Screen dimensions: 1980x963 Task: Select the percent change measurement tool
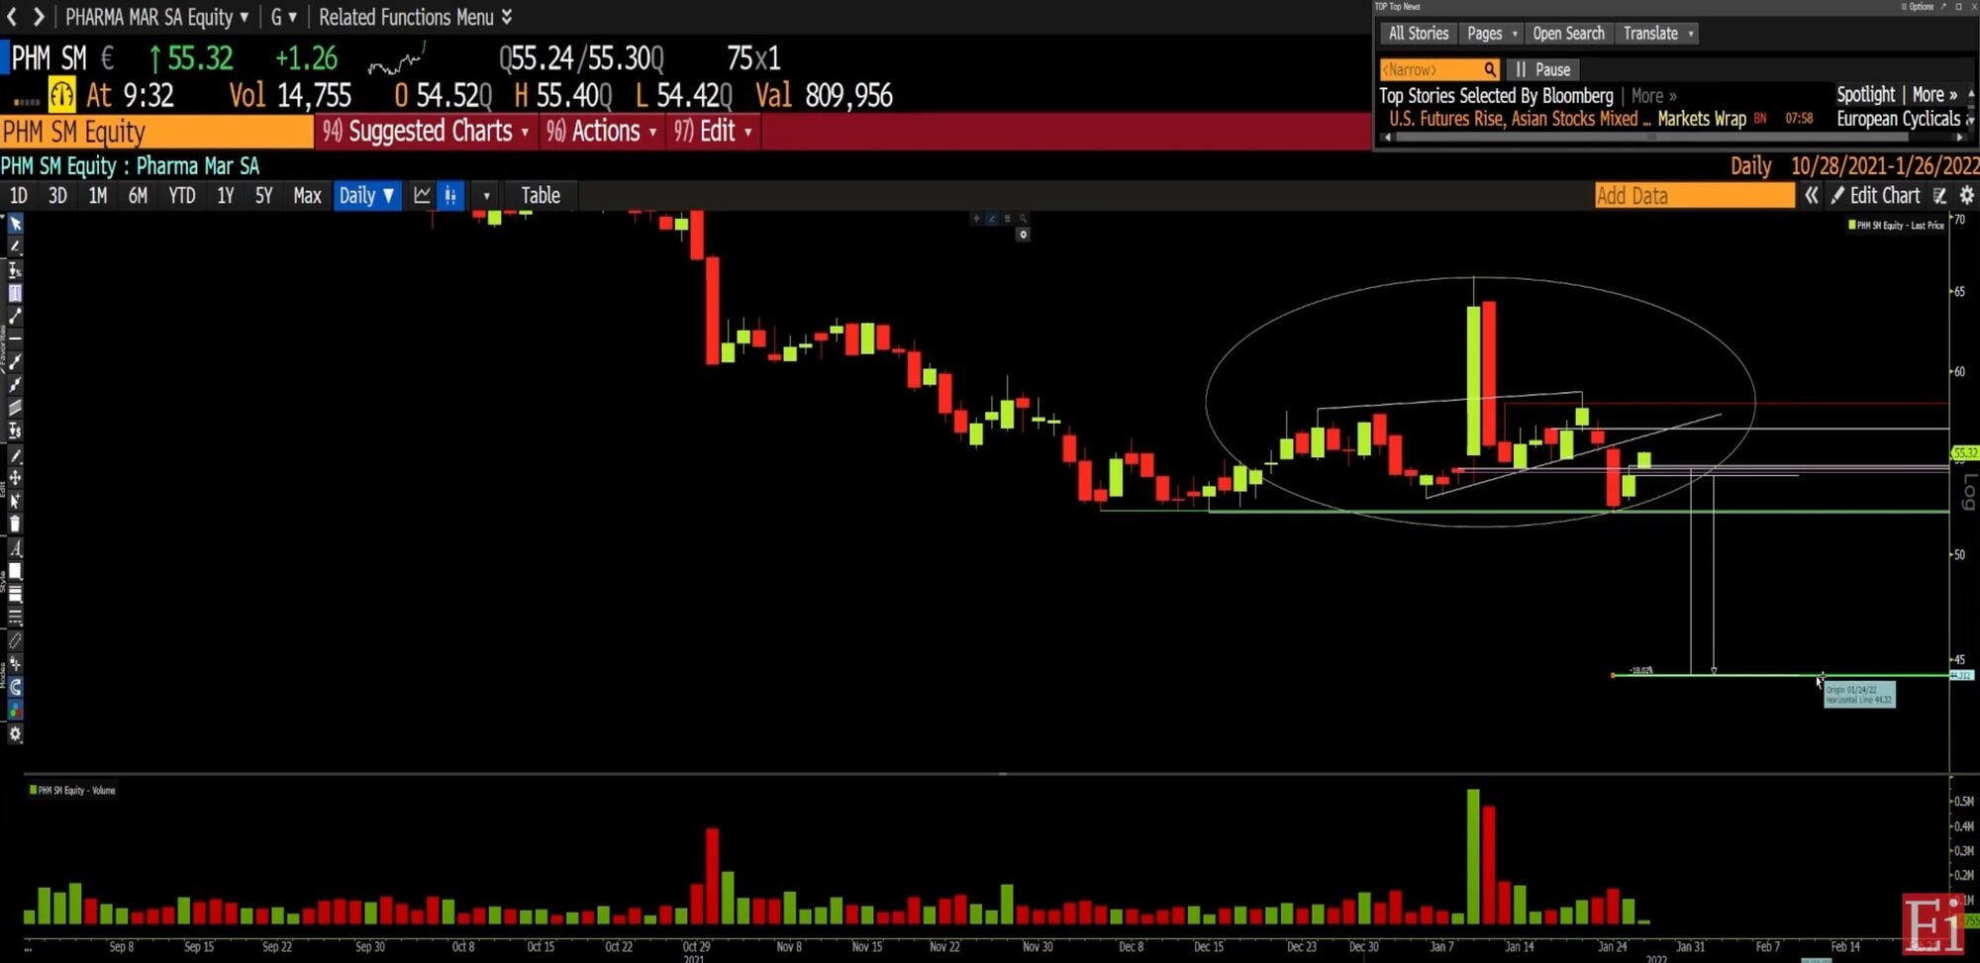tap(16, 270)
